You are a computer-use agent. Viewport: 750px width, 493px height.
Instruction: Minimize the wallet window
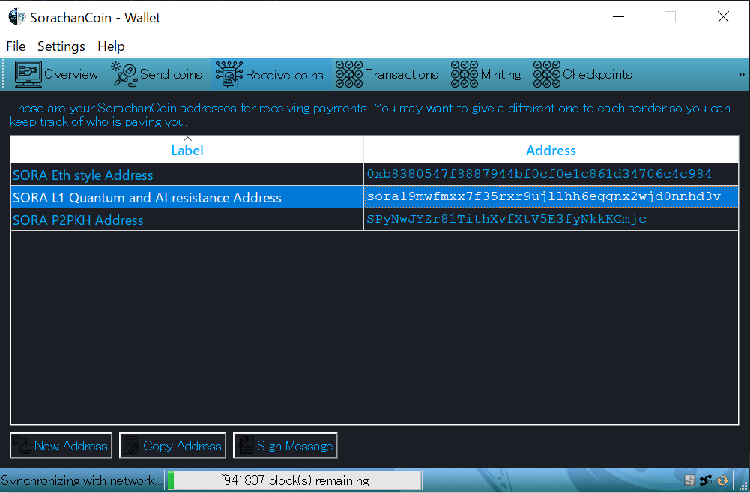(618, 17)
